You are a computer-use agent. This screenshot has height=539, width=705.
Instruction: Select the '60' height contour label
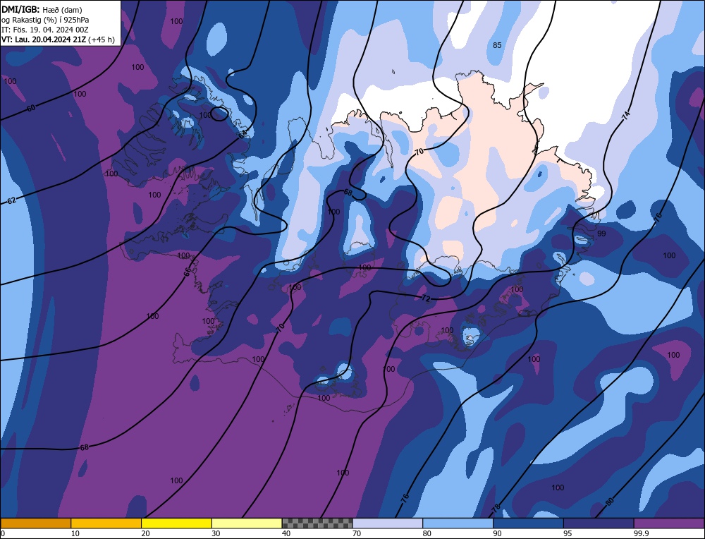(x=30, y=108)
